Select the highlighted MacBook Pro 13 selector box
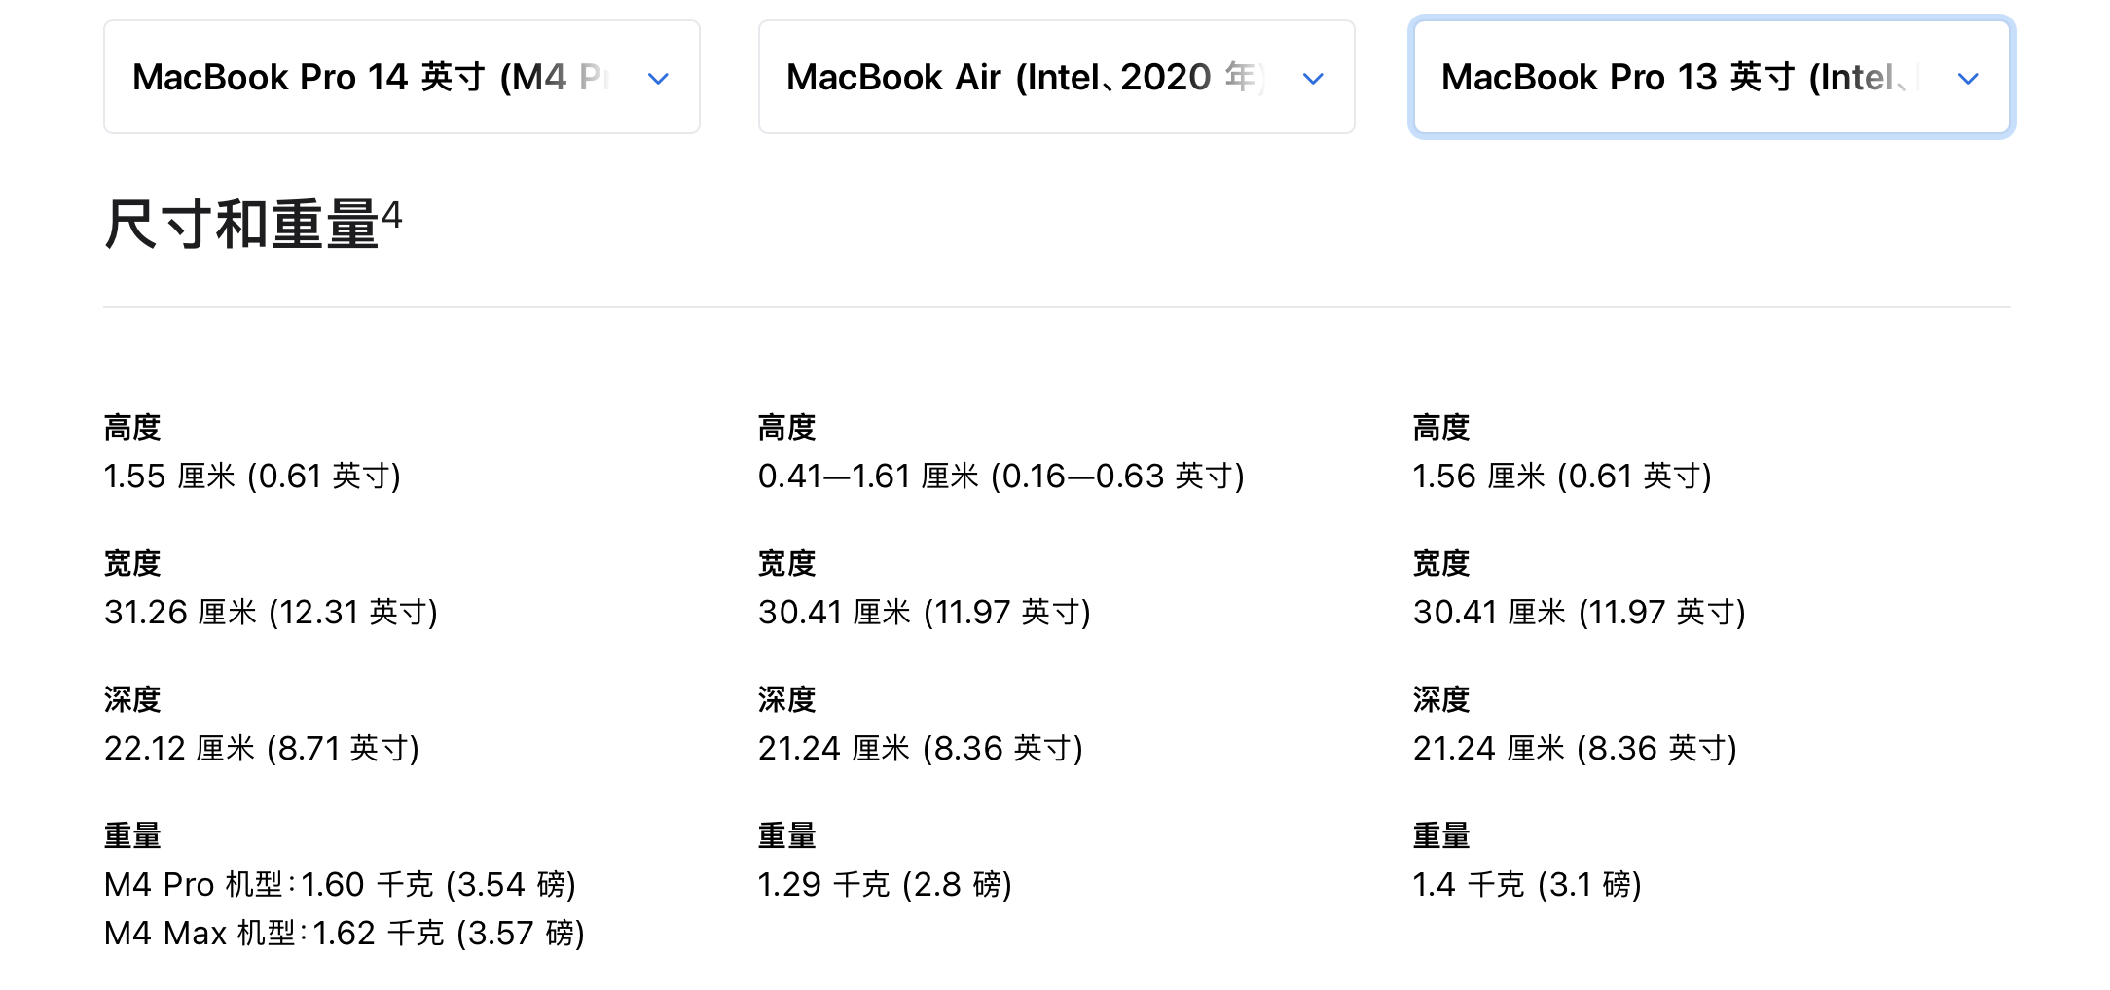The width and height of the screenshot is (2110, 990). coord(1711,76)
